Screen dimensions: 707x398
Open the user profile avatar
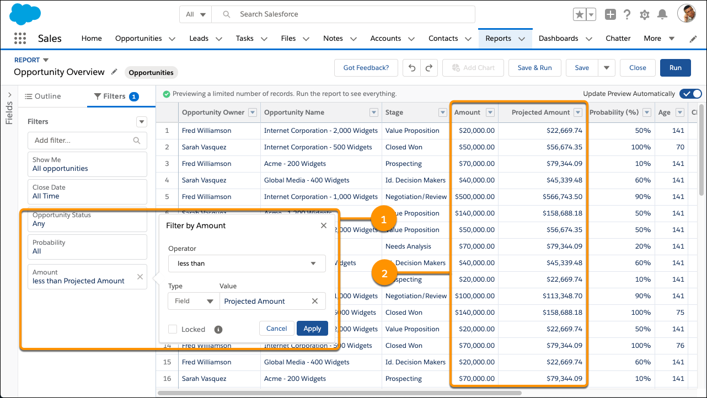click(x=687, y=14)
